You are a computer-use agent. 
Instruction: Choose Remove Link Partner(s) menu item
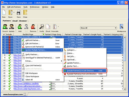(x=43, y=47)
